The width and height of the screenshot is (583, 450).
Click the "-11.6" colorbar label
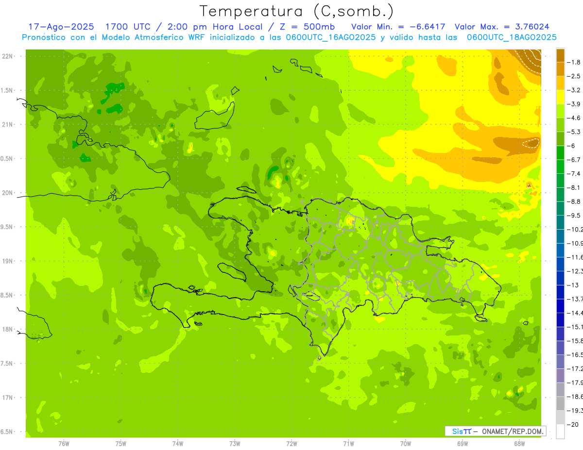576,257
